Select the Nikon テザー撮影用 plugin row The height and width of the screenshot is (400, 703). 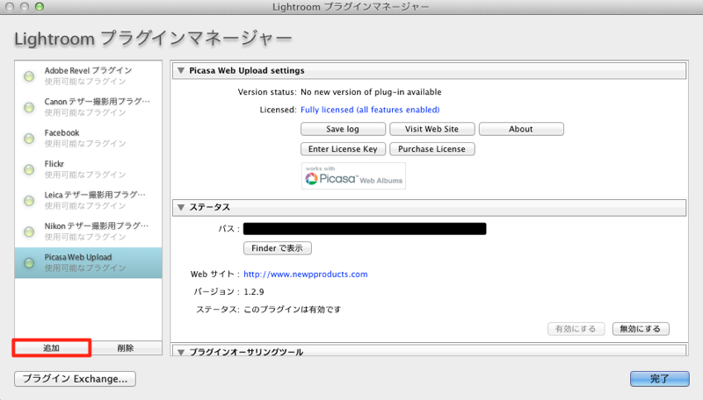click(x=89, y=232)
